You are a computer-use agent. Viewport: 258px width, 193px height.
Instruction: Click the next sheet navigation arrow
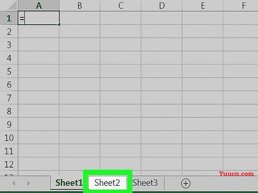pos(28,183)
